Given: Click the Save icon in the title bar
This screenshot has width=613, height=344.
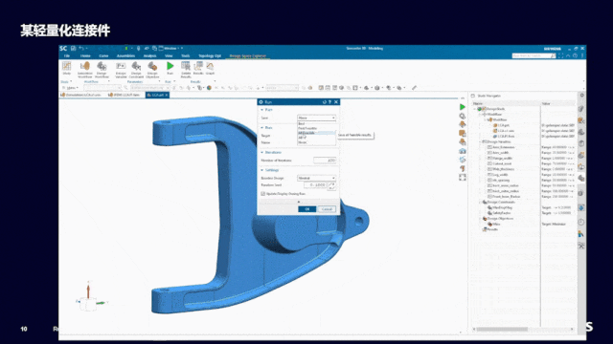Looking at the screenshot, I should pyautogui.click(x=73, y=49).
